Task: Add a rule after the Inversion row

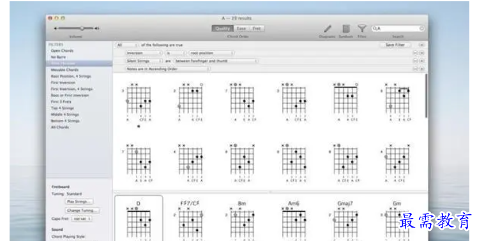Action: pyautogui.click(x=421, y=53)
